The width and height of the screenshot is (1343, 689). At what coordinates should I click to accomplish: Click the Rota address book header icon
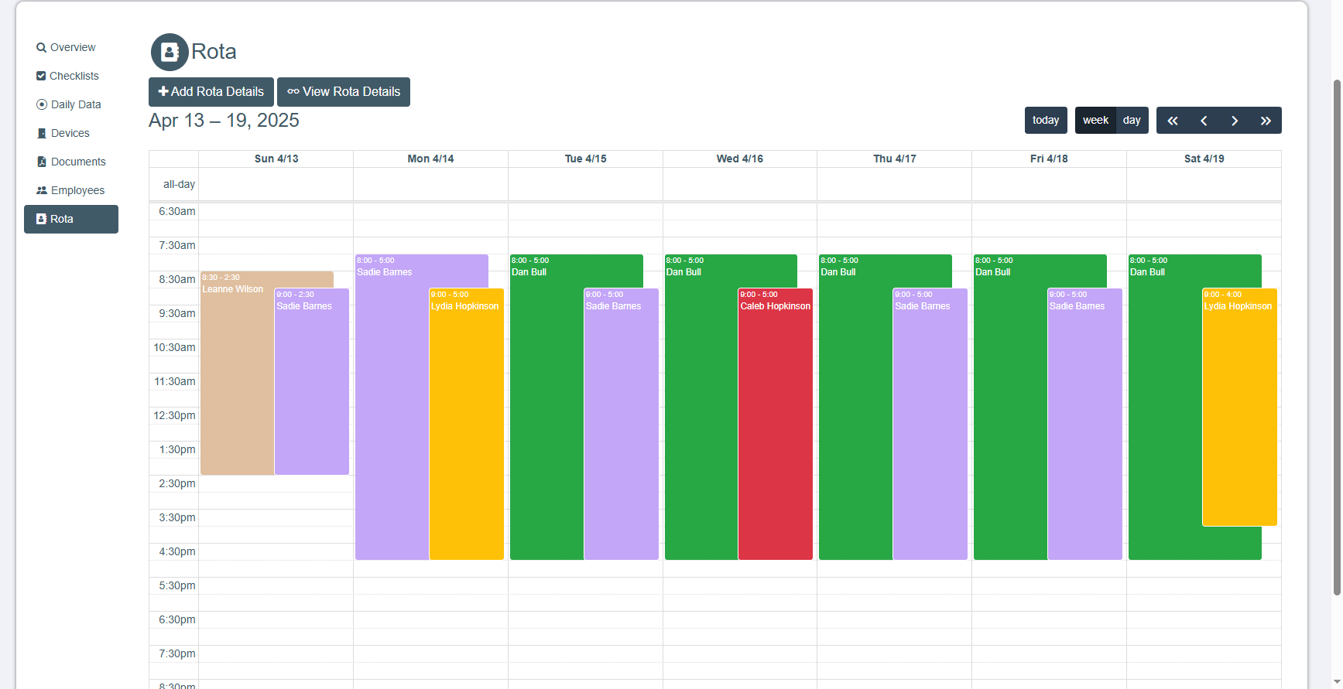(x=170, y=52)
